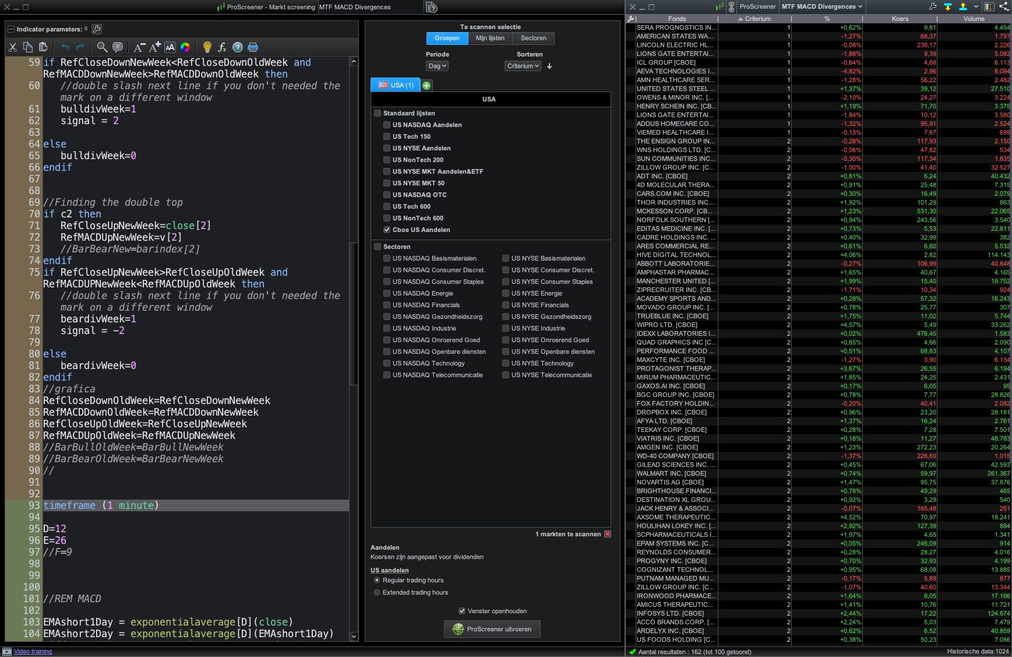Click the ProScreener uitvoeren button

(492, 629)
